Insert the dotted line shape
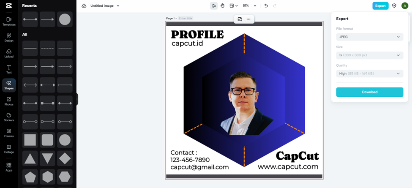412x188 pixels. tap(65, 48)
